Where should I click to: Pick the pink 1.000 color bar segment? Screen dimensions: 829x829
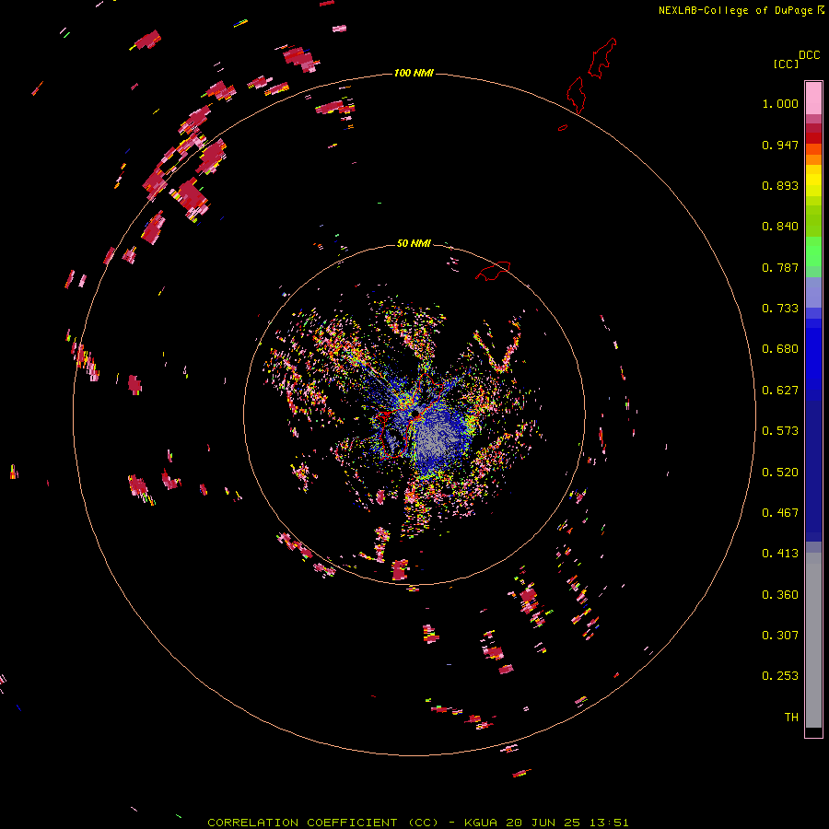[813, 98]
